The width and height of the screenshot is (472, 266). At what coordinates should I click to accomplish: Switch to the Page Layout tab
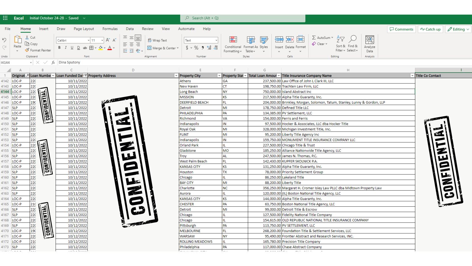[x=84, y=29]
